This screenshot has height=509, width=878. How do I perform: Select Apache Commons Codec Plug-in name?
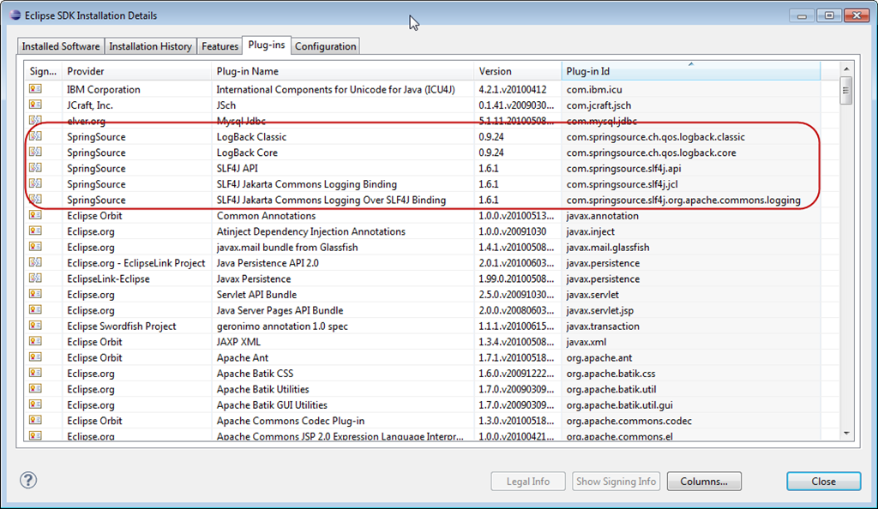pyautogui.click(x=291, y=421)
